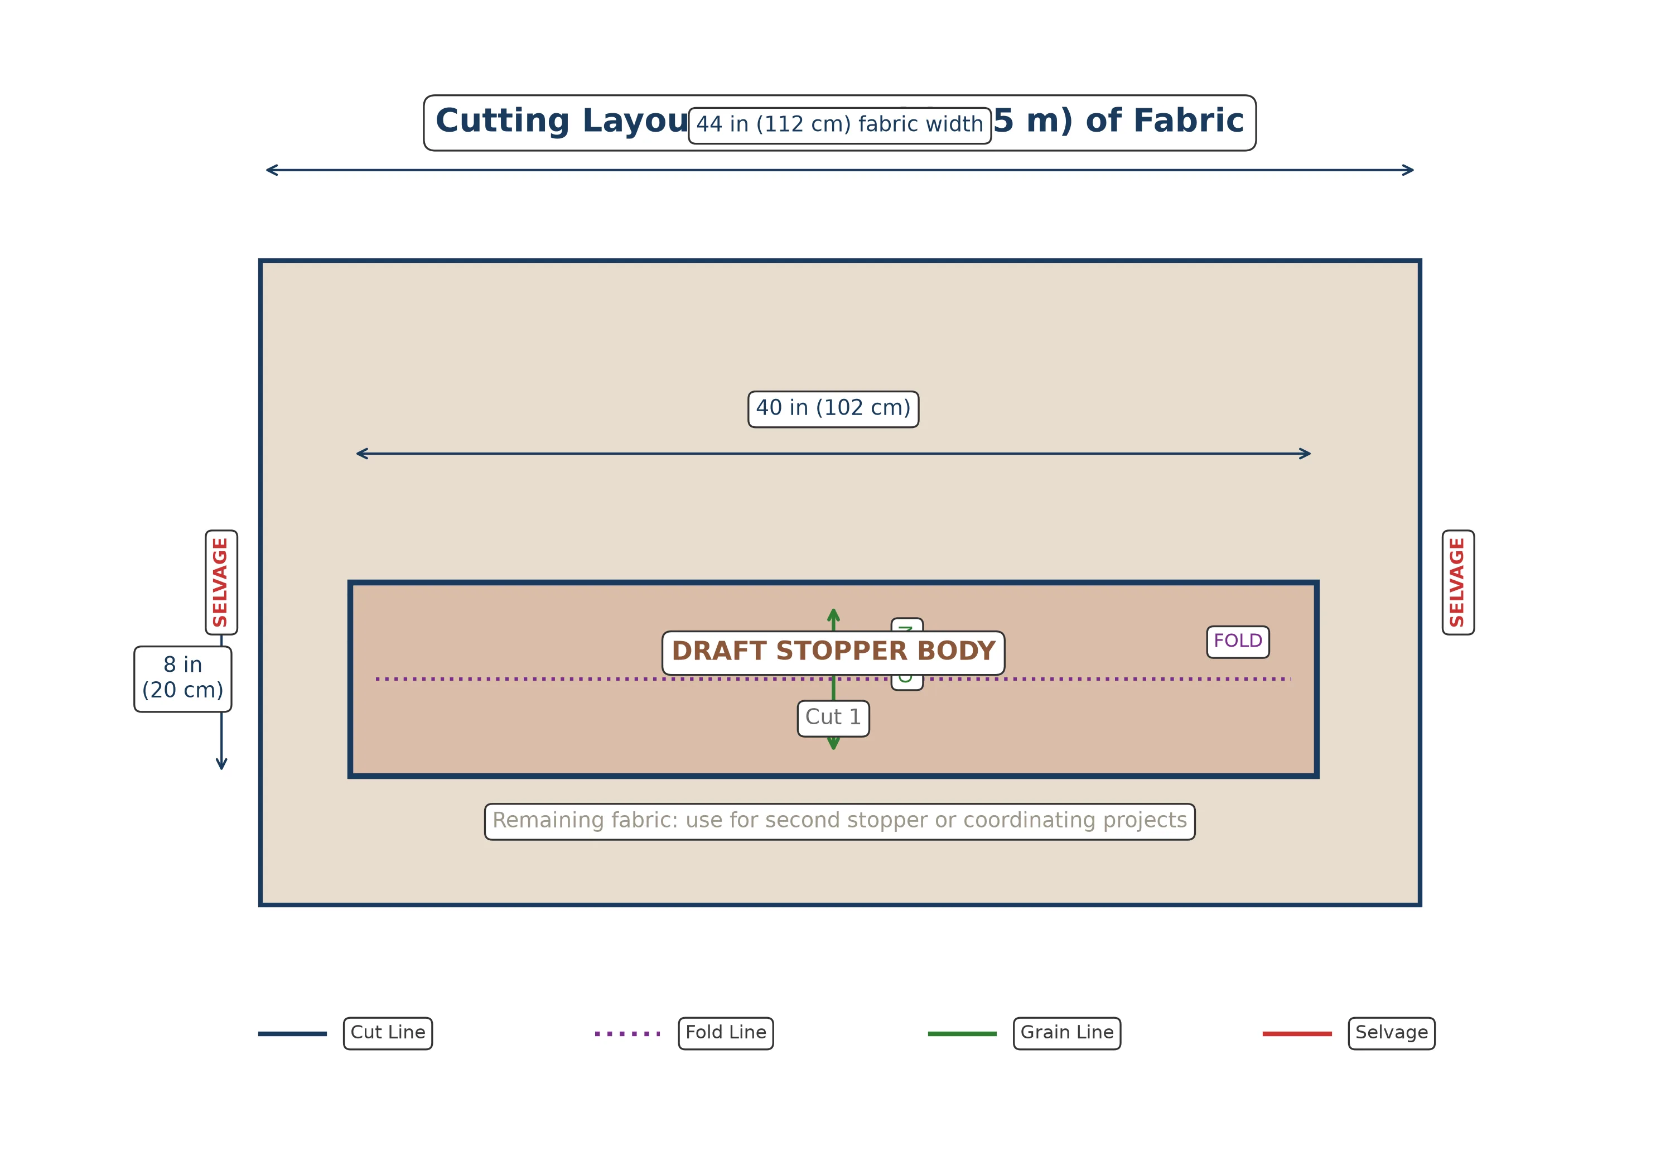Click the 'Grain Line' legend label
Screen dimensions: 1680x1165
1066,1033
